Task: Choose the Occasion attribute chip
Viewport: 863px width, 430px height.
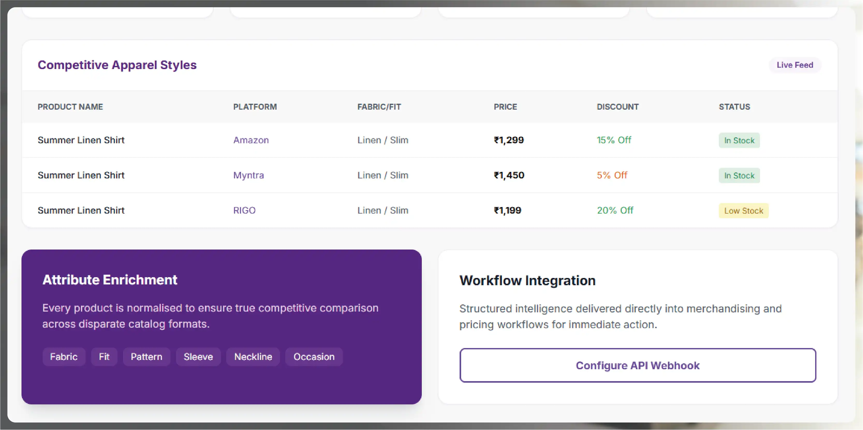Action: pos(314,357)
